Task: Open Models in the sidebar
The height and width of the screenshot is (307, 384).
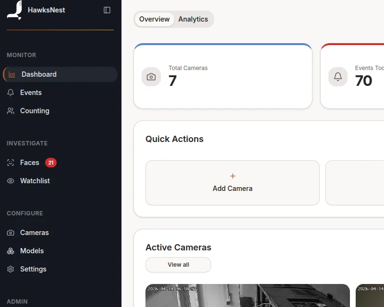Action: pyautogui.click(x=60, y=251)
